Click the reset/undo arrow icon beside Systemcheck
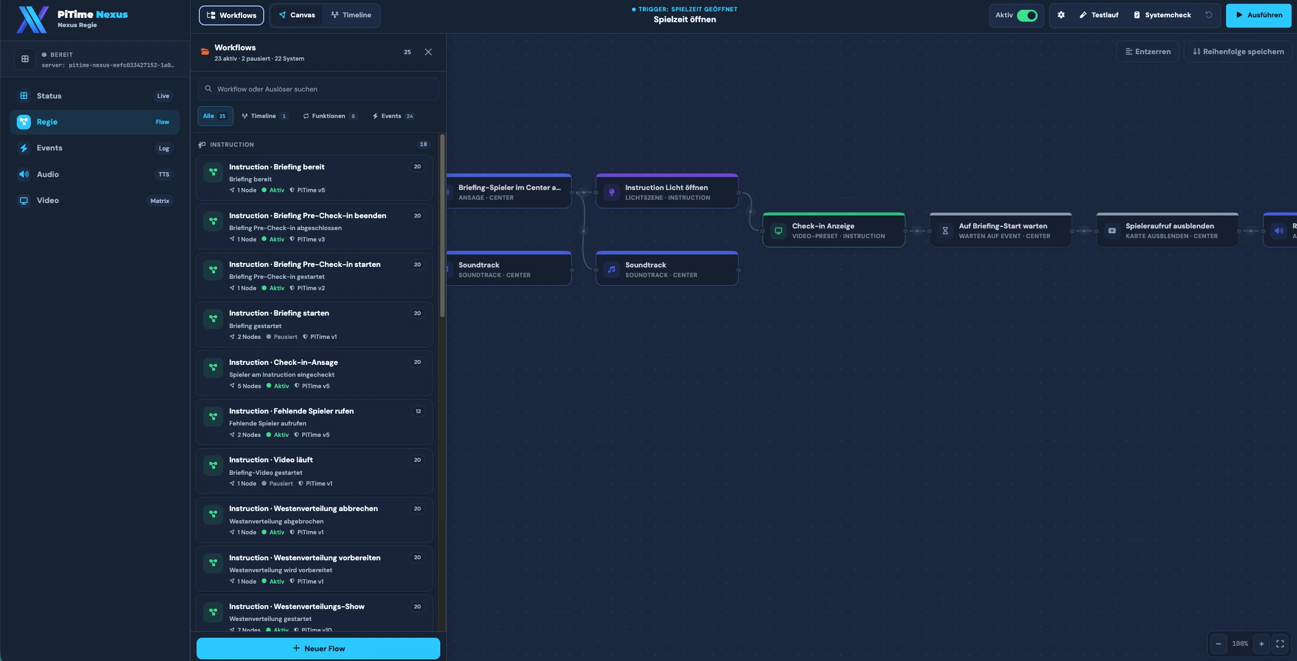This screenshot has height=661, width=1297. [1209, 15]
